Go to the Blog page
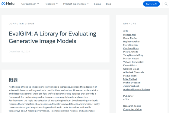 109,4
